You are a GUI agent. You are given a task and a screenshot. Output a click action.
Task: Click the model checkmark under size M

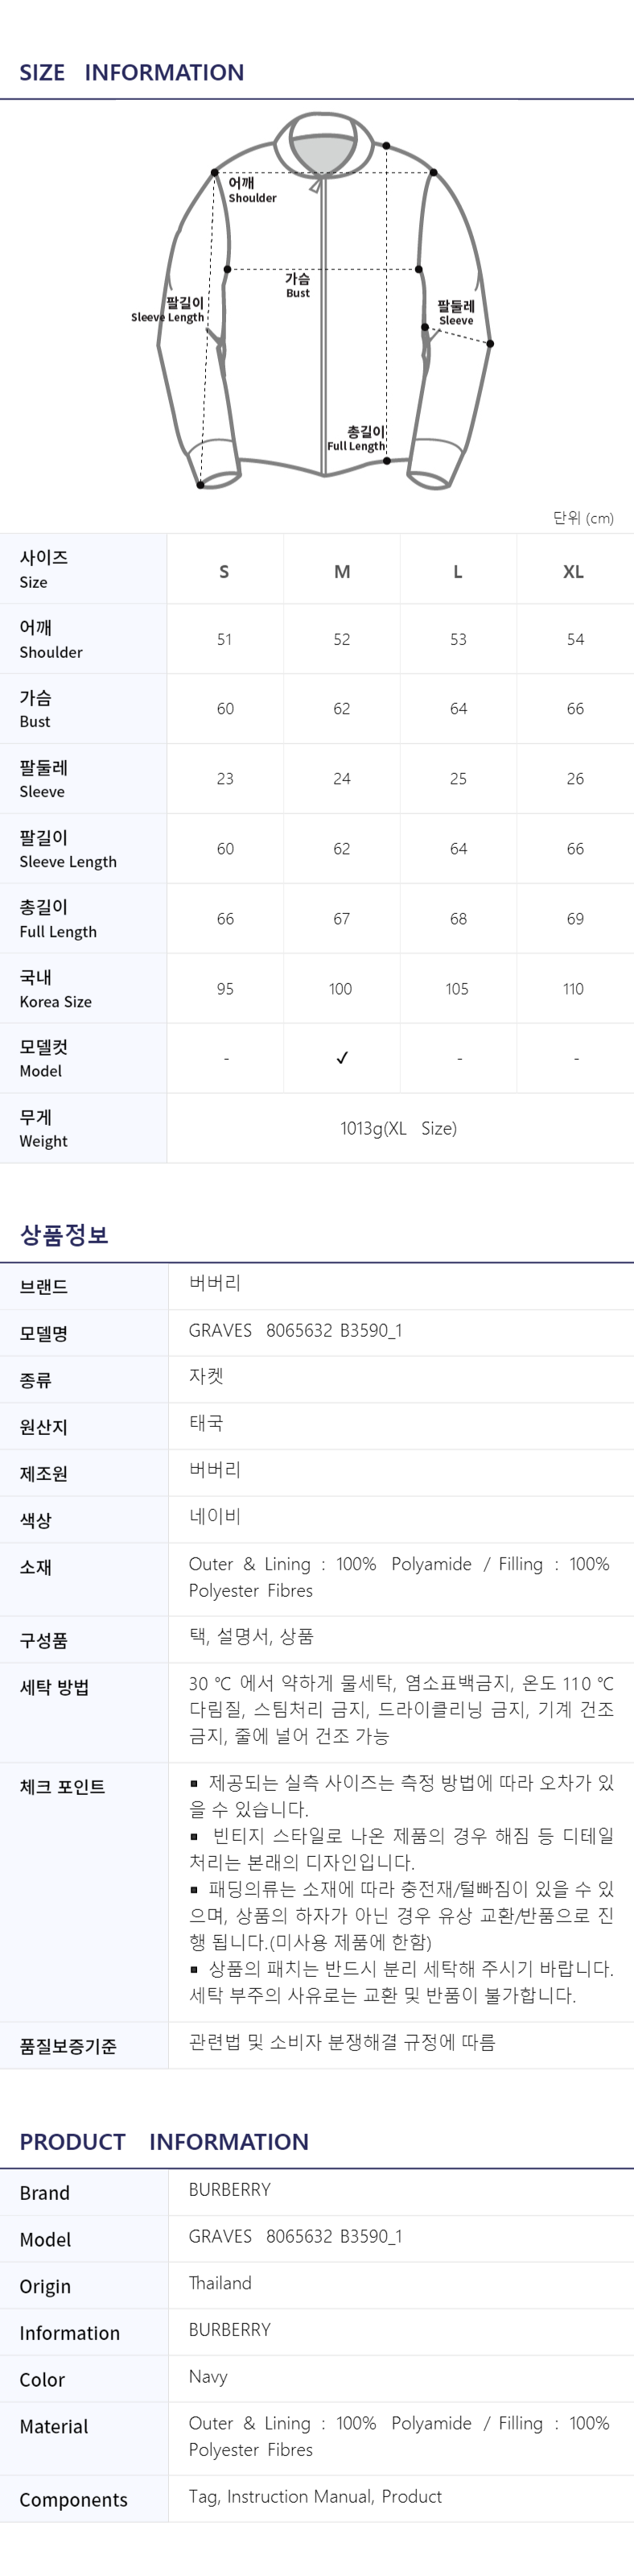[341, 1058]
